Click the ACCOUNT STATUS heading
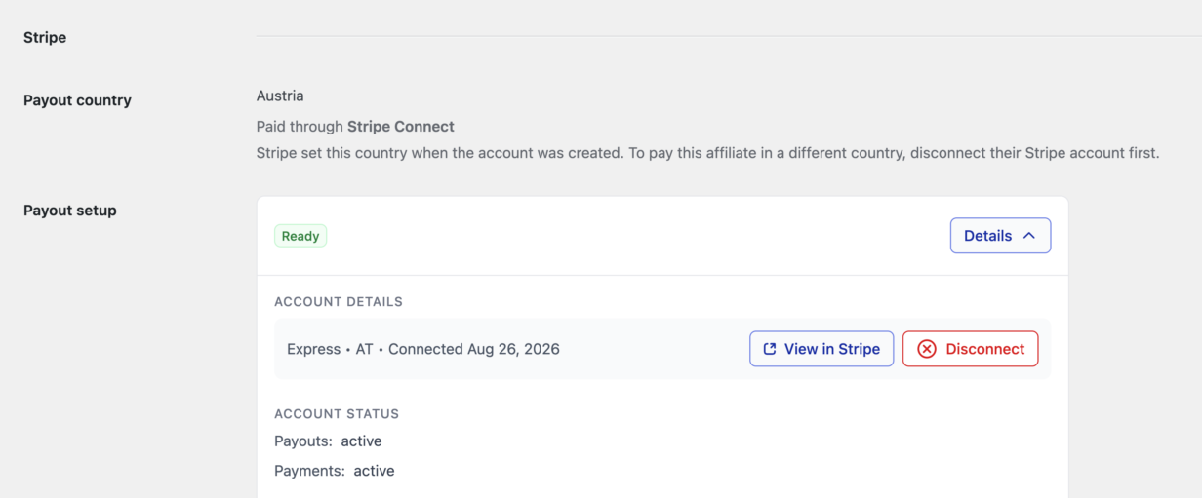 (x=337, y=414)
